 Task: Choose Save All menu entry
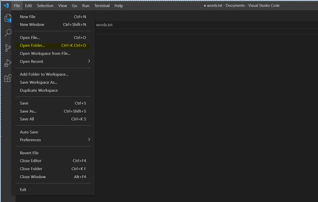tap(53, 119)
